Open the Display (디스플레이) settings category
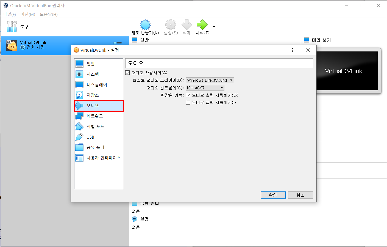 [99, 85]
